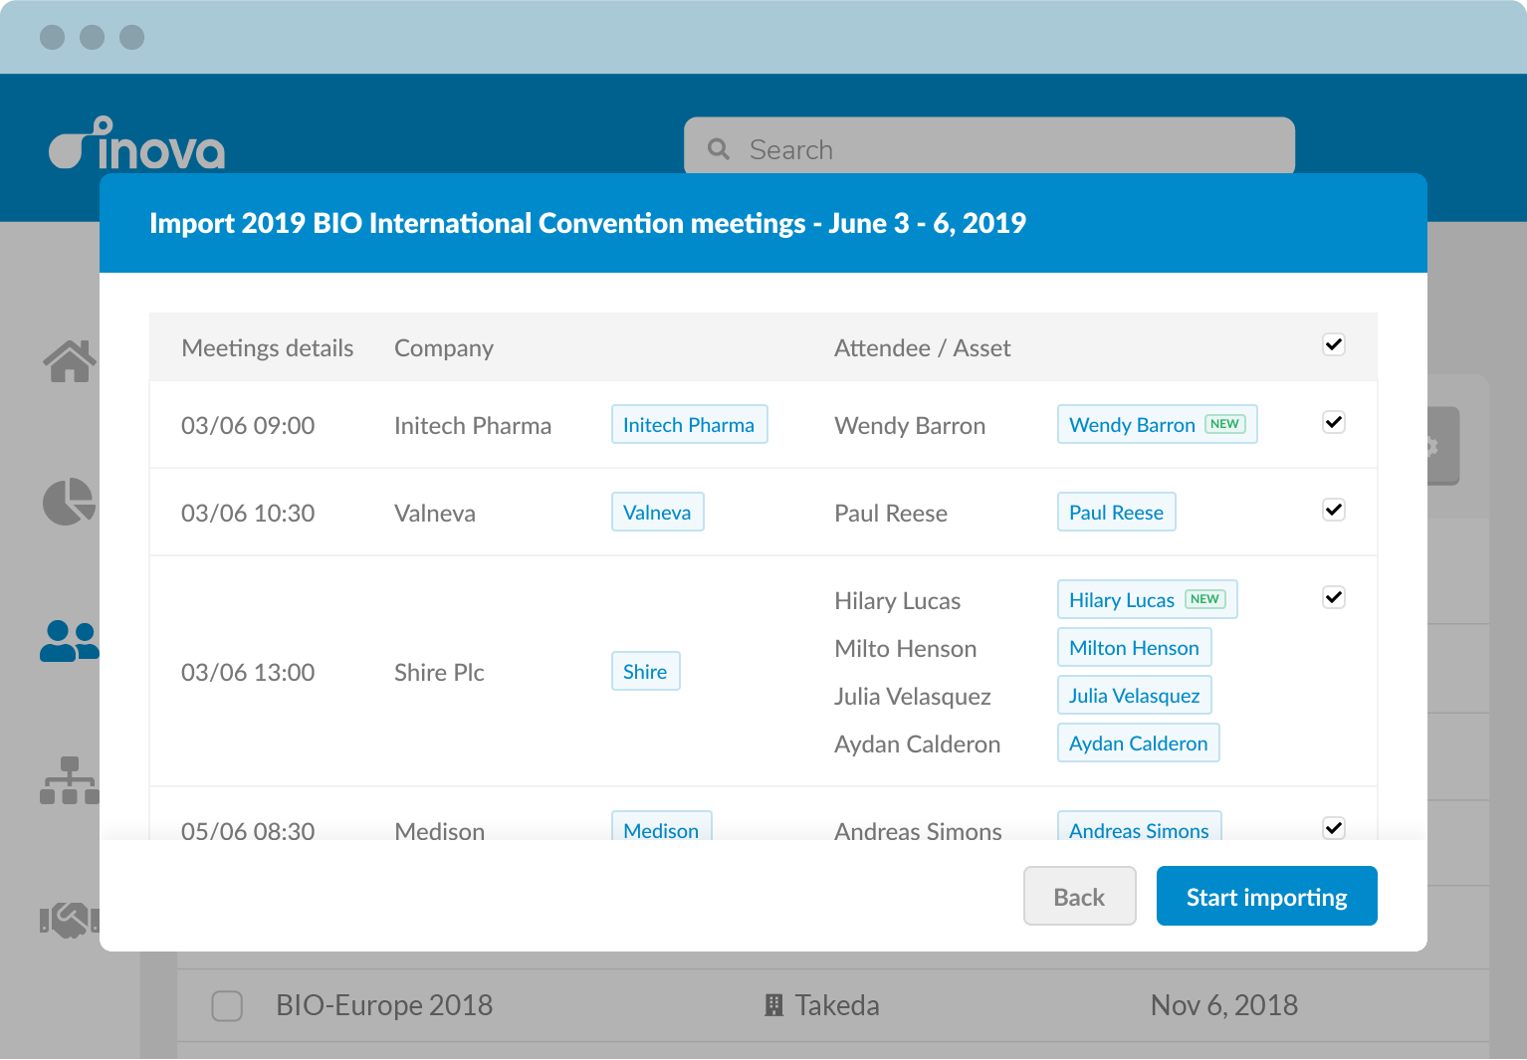This screenshot has width=1527, height=1060.
Task: Open the pie chart reports icon
Action: (x=69, y=502)
